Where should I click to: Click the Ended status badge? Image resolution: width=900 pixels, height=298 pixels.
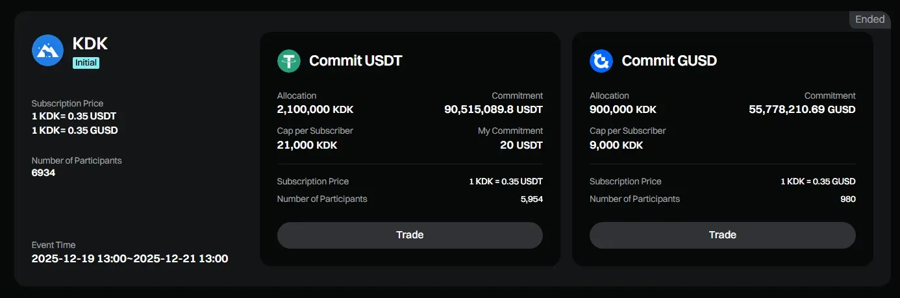coord(869,19)
